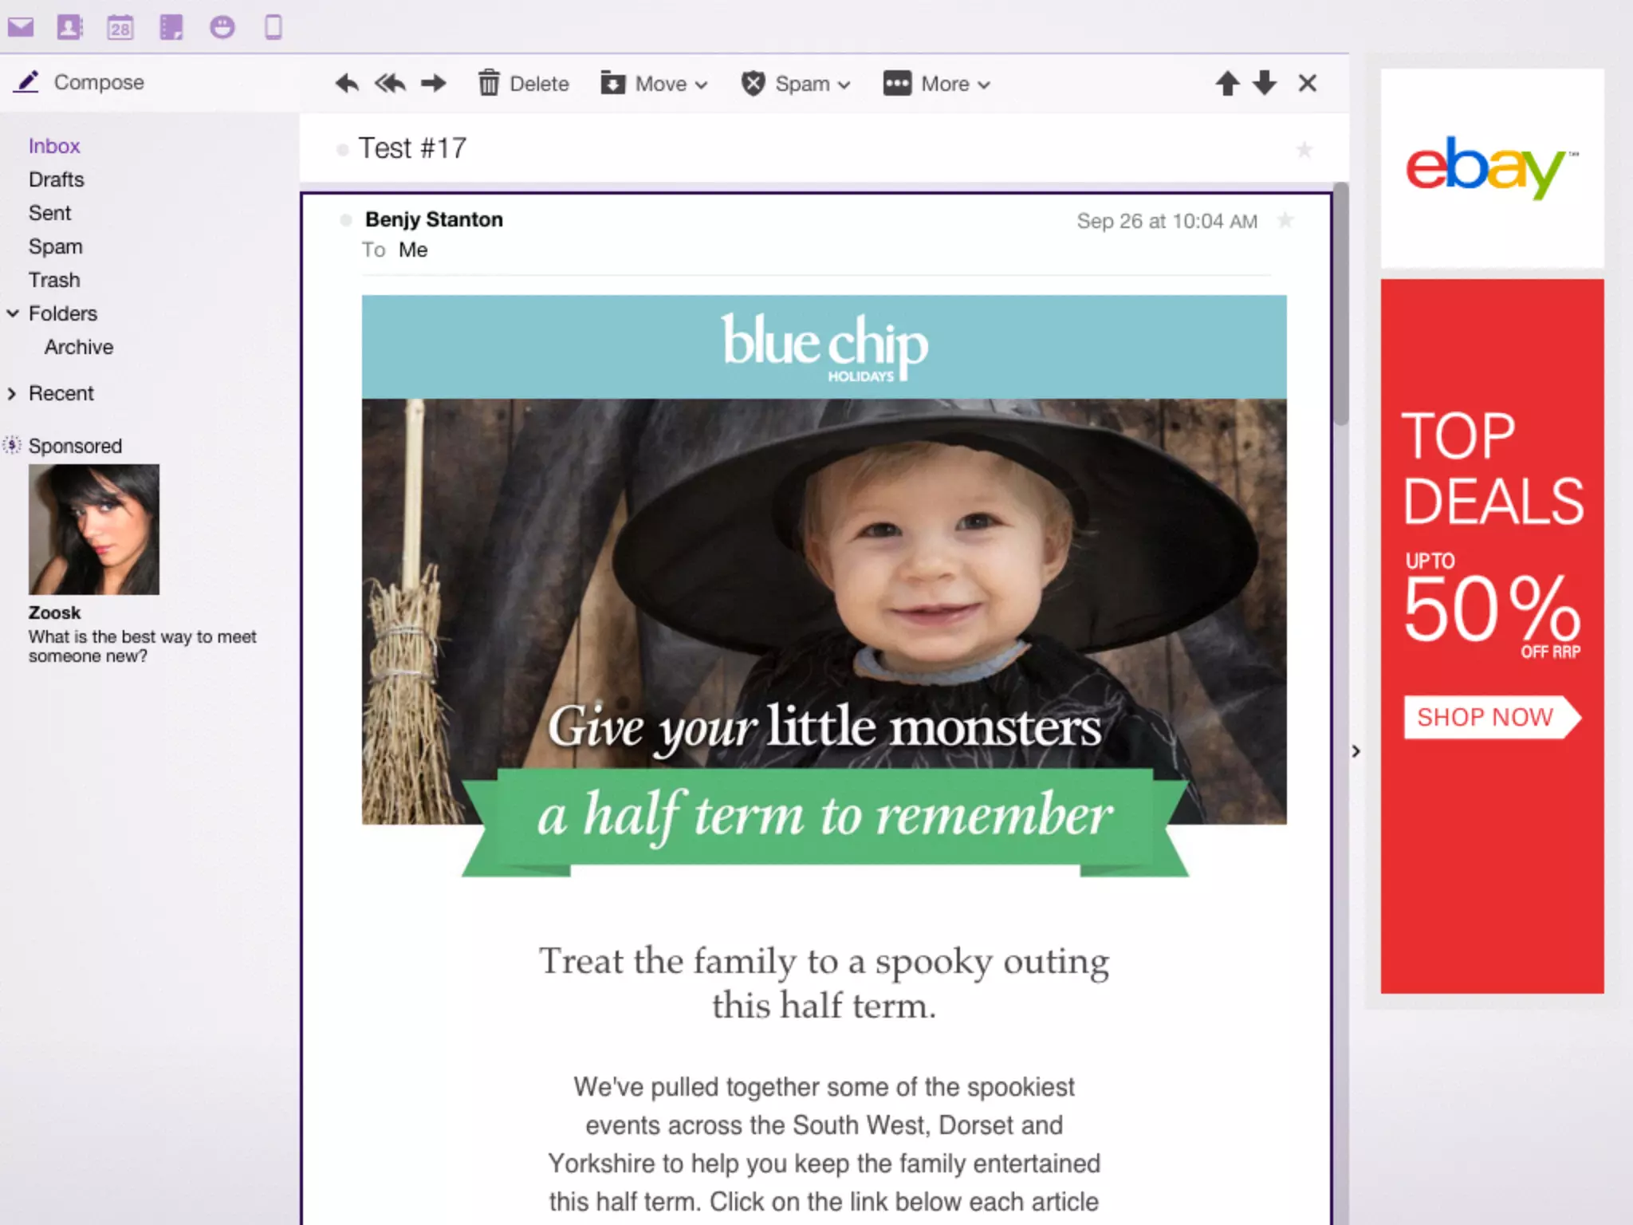The width and height of the screenshot is (1633, 1225).
Task: Click the Reply arrow icon
Action: point(347,83)
